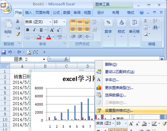This screenshot has height=131, width=167.
Task: Toggle Underline formatting in ribbon
Action: click(x=41, y=30)
